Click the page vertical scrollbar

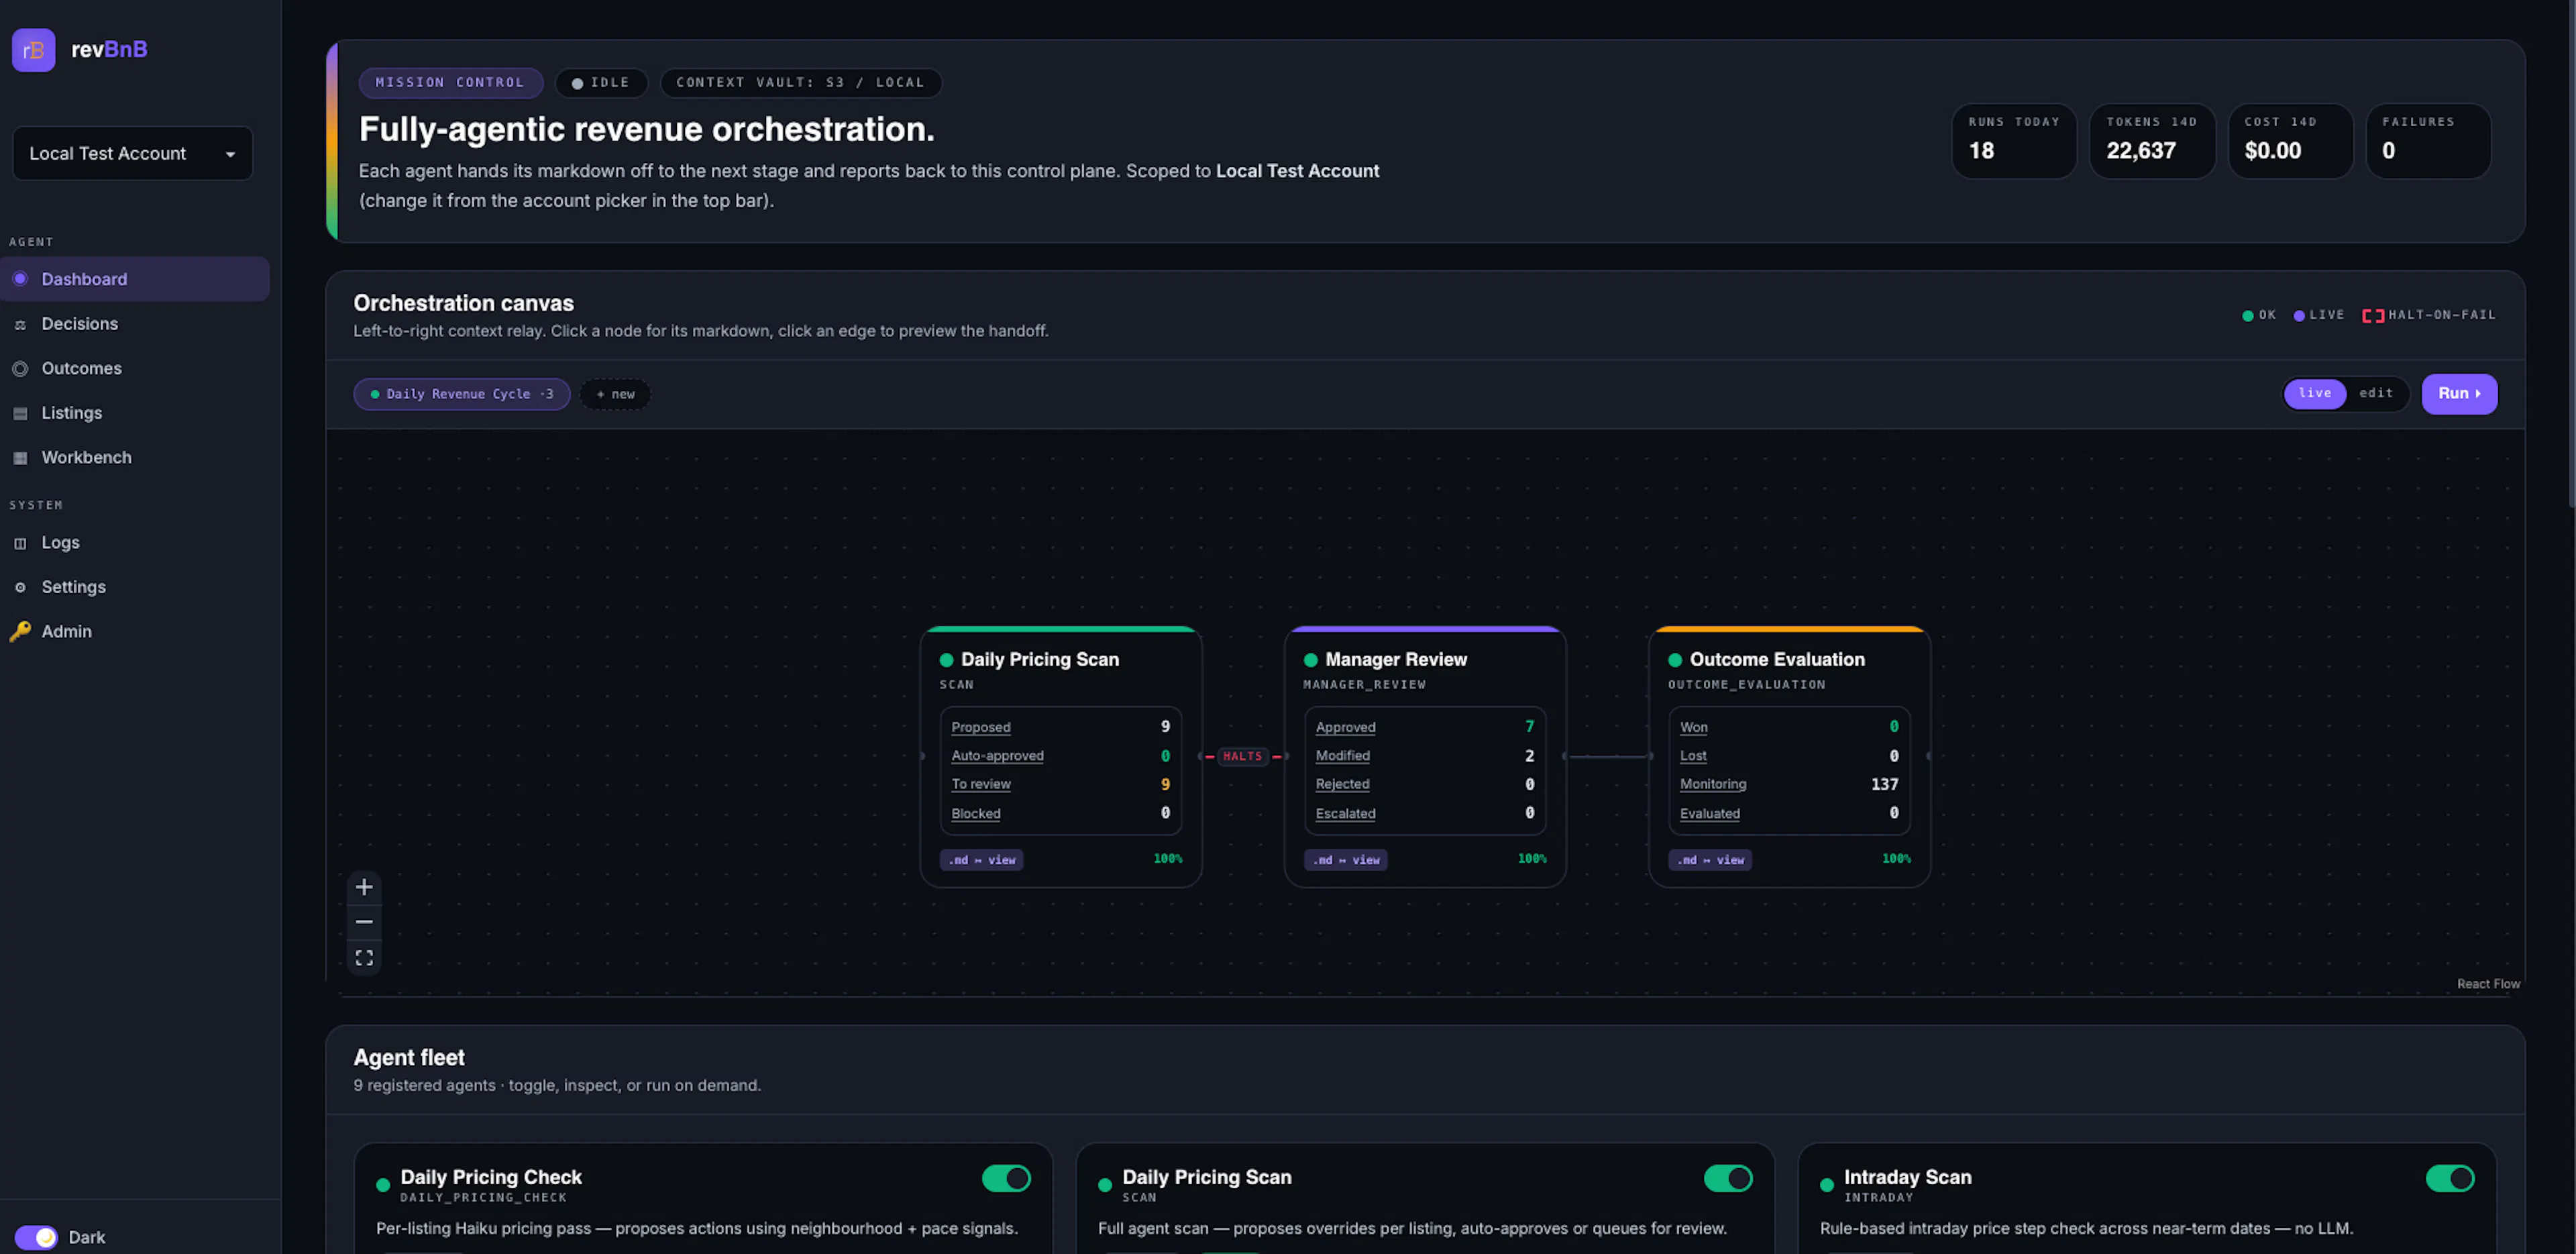coord(2572,255)
